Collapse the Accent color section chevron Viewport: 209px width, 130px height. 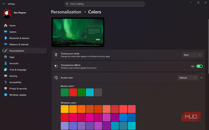(201, 78)
